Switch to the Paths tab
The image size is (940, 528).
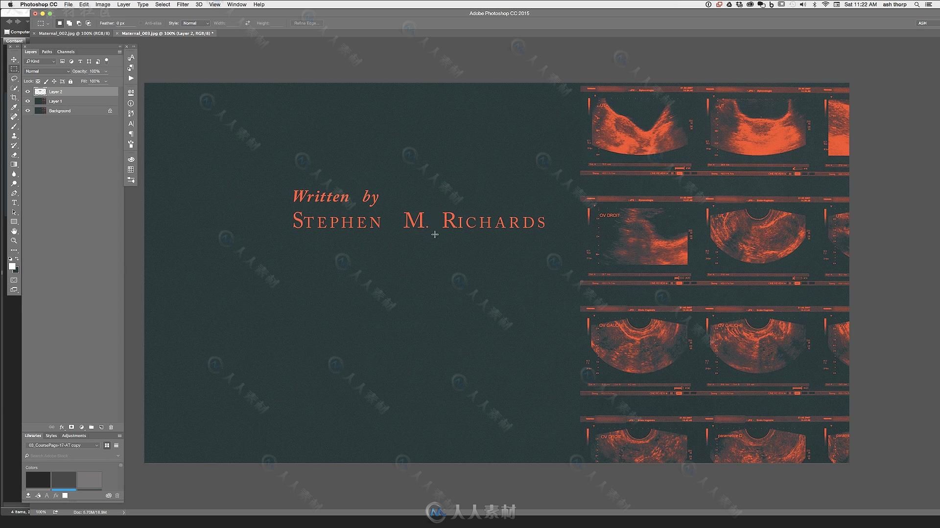click(47, 52)
